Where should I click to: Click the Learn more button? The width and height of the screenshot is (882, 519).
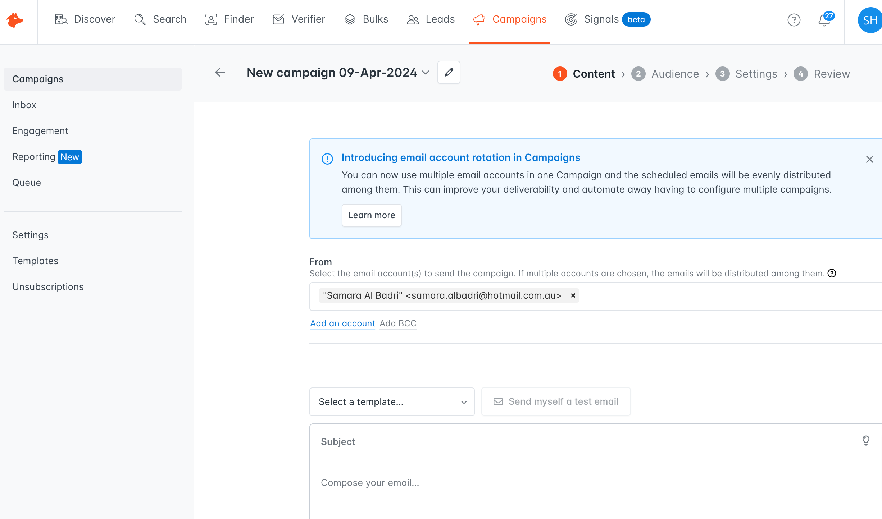(x=371, y=215)
